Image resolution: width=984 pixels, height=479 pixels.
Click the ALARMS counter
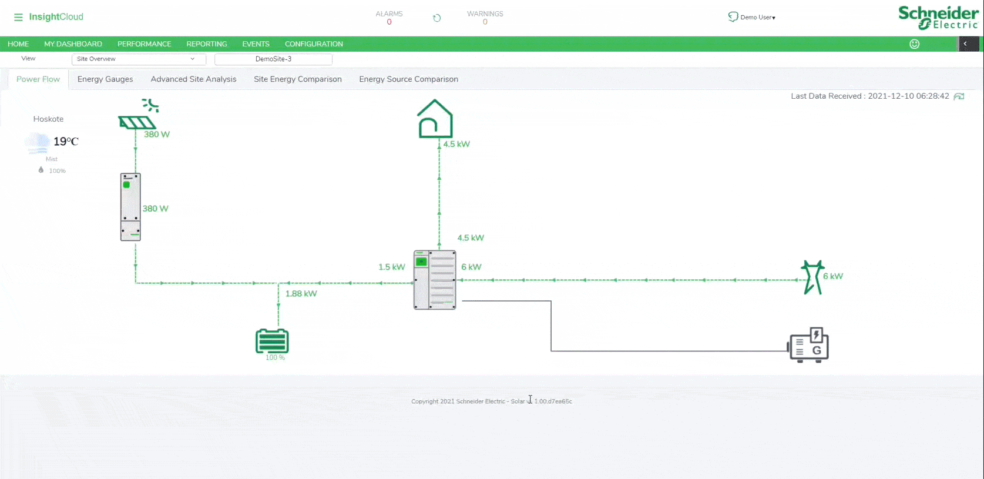pos(389,18)
